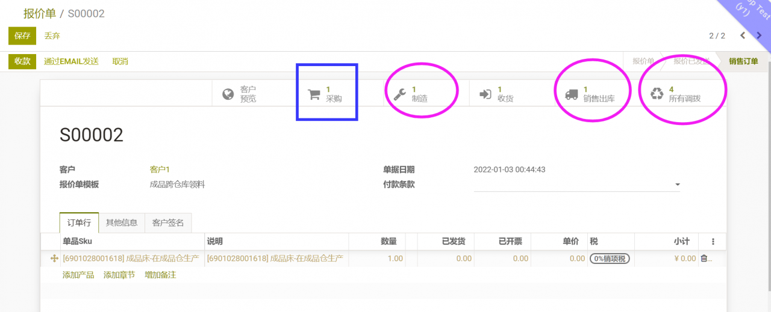Click the 添加产品 link
The image size is (771, 312).
click(78, 275)
